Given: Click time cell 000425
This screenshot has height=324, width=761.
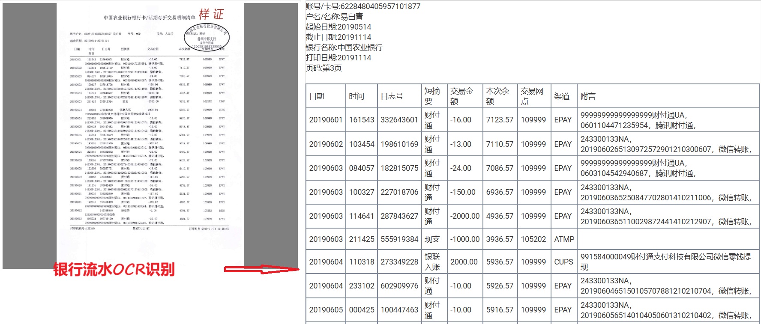Looking at the screenshot, I should point(361,310).
